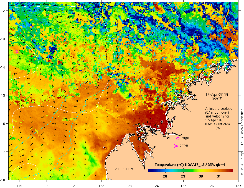Click the 'drifter' legend label
The width and height of the screenshot is (244, 188).
(184, 145)
